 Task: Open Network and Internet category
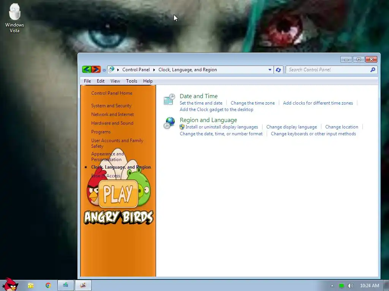pyautogui.click(x=112, y=114)
